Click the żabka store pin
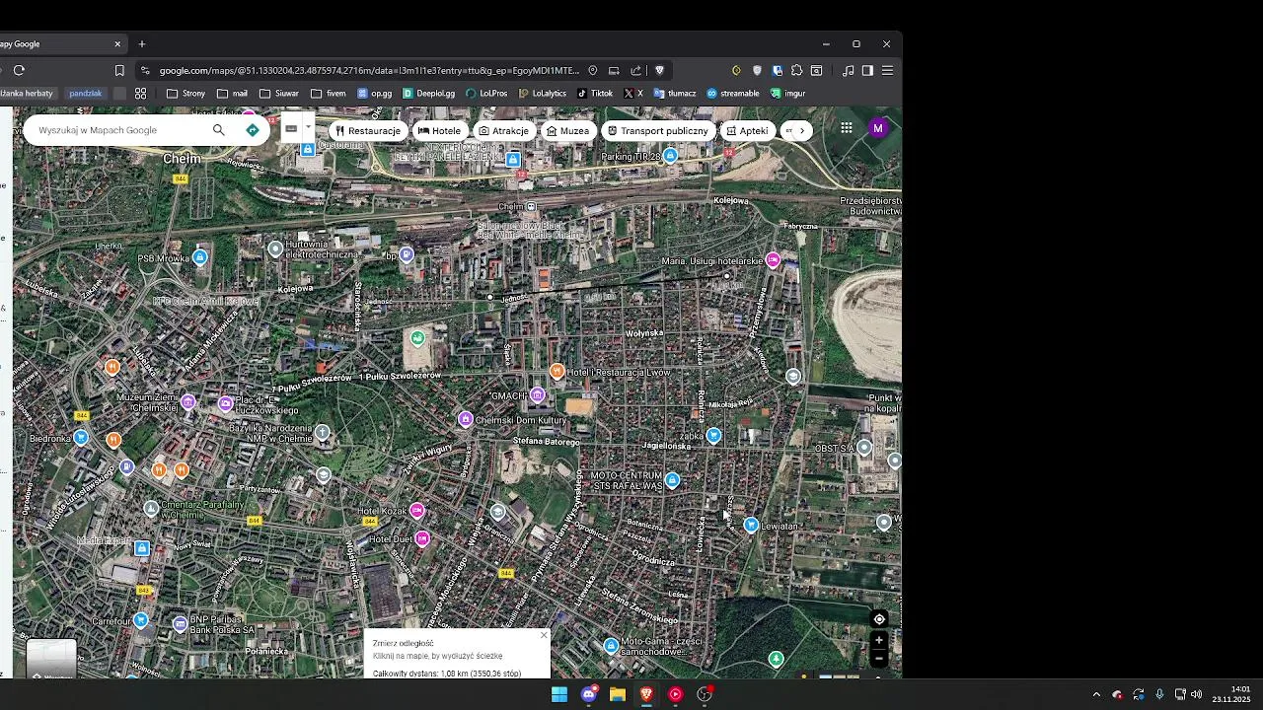 pyautogui.click(x=713, y=435)
